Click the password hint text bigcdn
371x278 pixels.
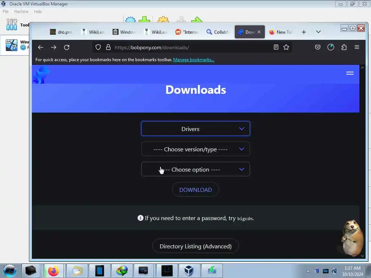(245, 218)
